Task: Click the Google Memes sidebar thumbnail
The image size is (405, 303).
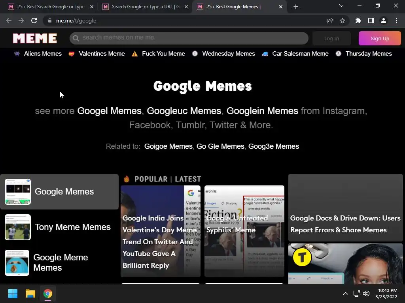Action: [18, 192]
